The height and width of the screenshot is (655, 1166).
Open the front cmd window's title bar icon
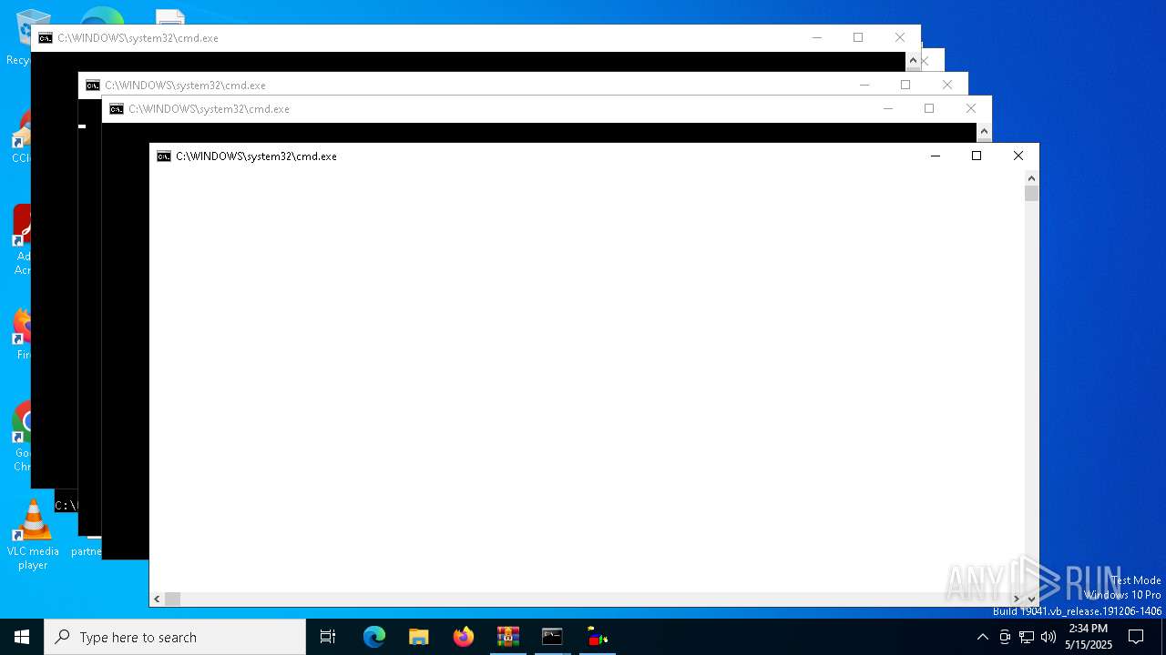[164, 156]
